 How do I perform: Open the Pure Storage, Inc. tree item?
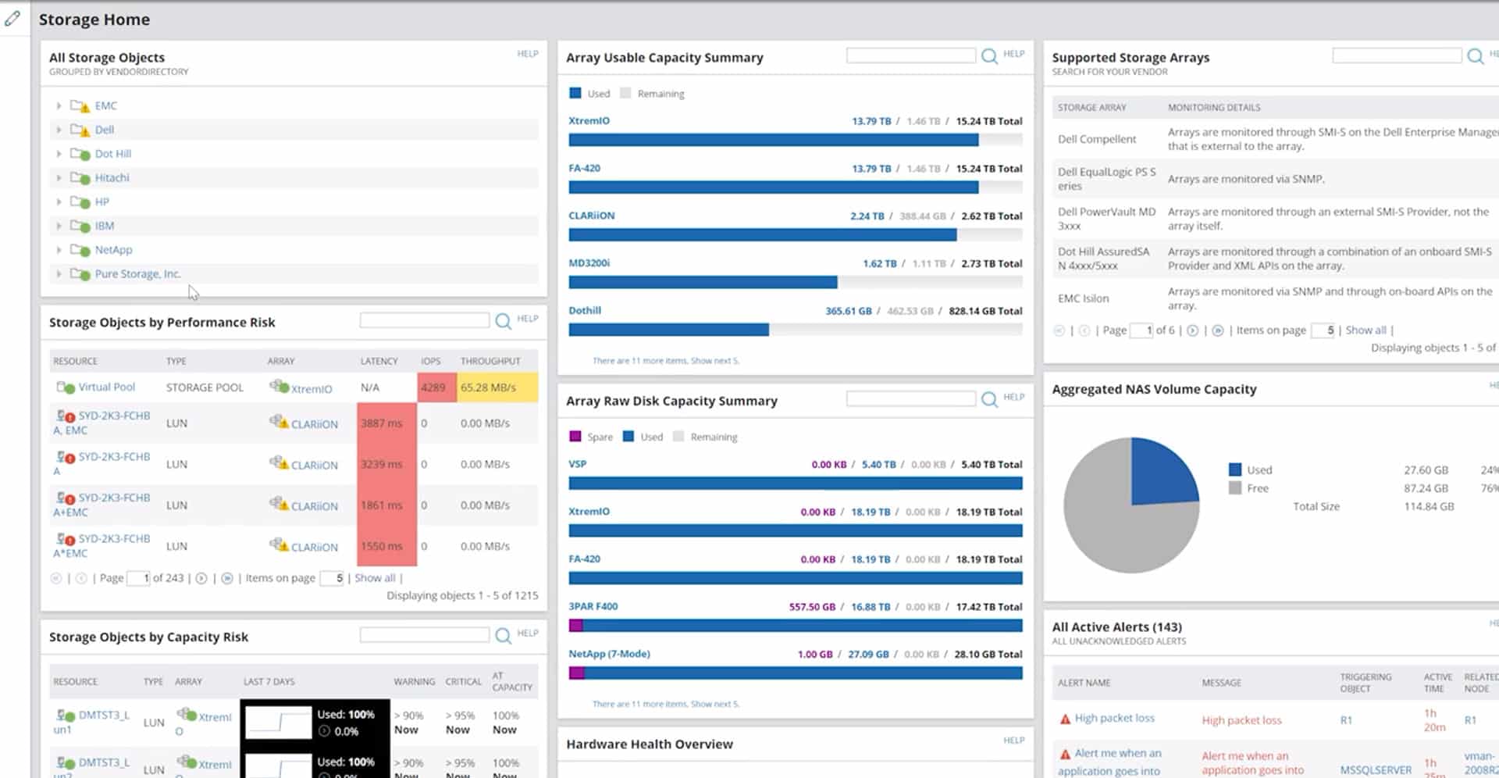point(137,274)
